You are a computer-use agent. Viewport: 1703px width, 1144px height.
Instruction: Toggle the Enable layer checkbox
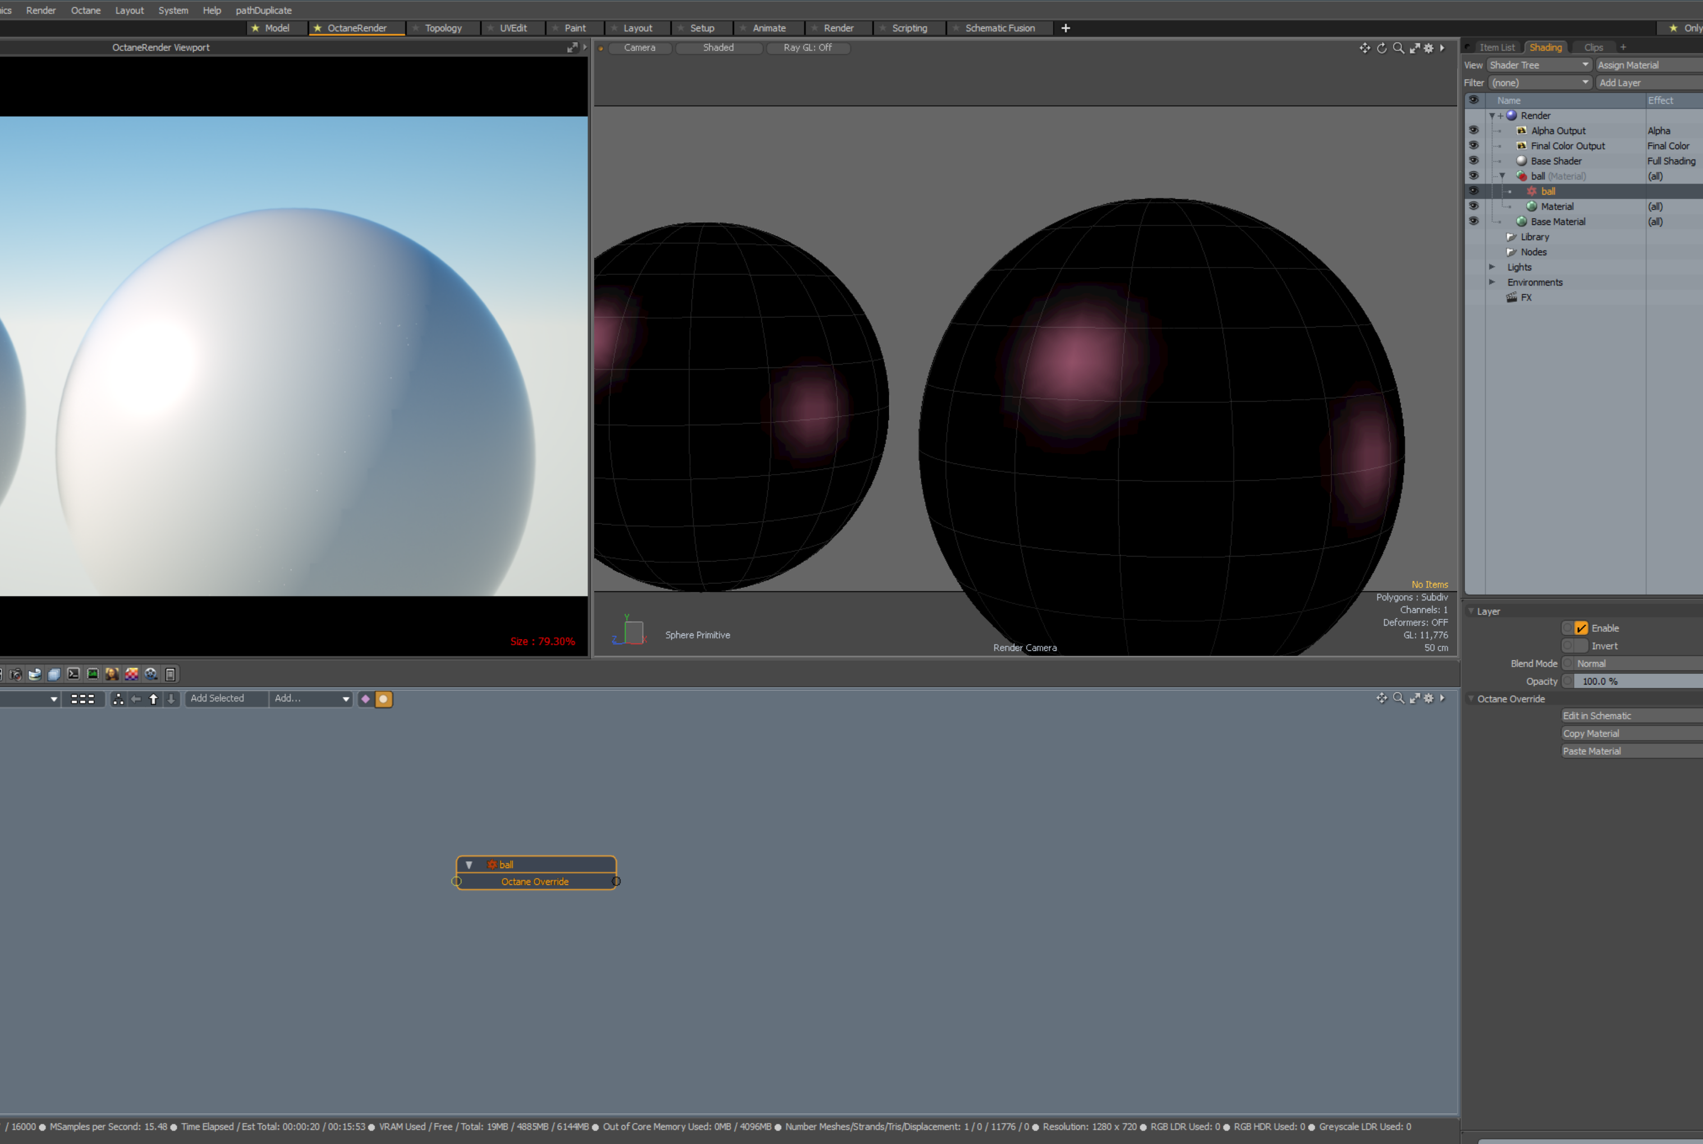1581,628
